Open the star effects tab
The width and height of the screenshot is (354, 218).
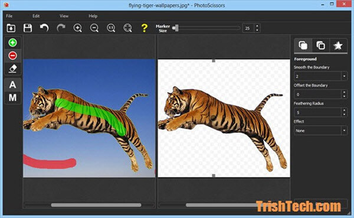tap(338, 45)
